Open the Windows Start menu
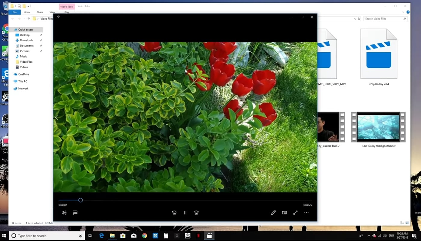 [4, 236]
